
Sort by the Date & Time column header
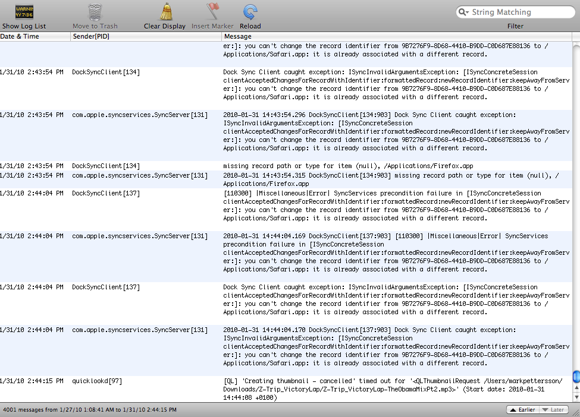click(35, 36)
